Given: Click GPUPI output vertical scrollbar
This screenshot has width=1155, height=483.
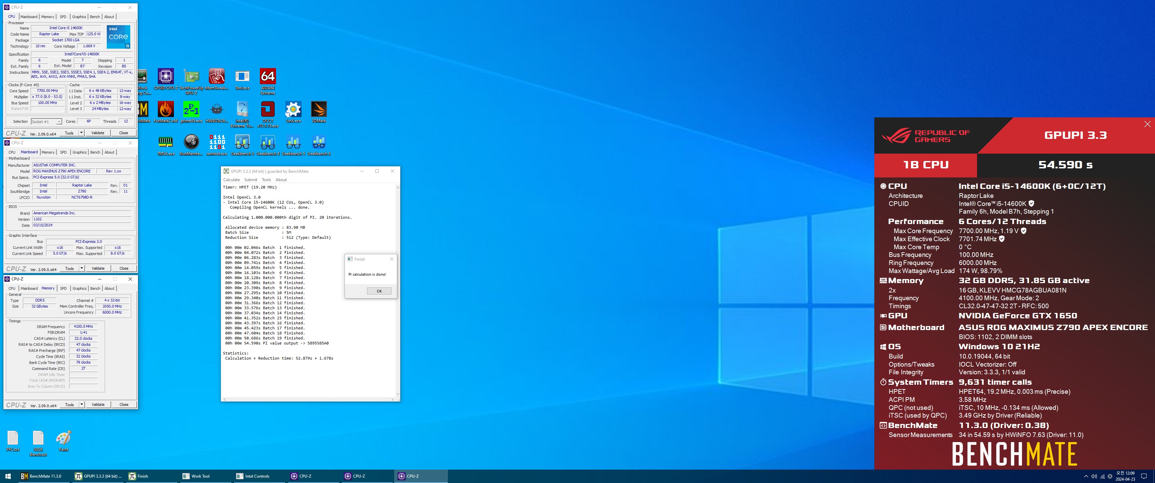Looking at the screenshot, I should tap(398, 290).
